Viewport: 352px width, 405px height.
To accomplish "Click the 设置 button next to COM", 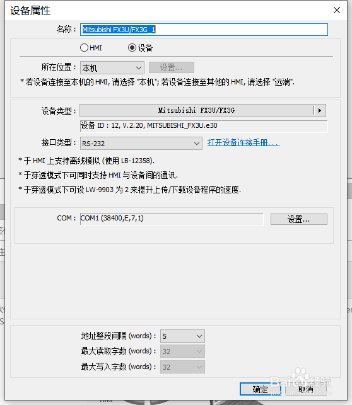I will (299, 219).
